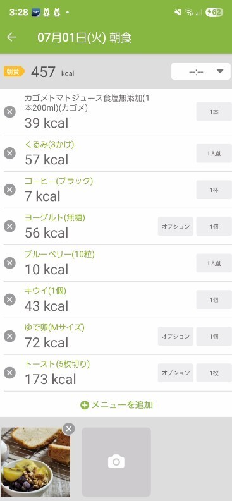This screenshot has height=501, width=232.
Task: Change the coffee quantity 1杯
Action: click(214, 190)
